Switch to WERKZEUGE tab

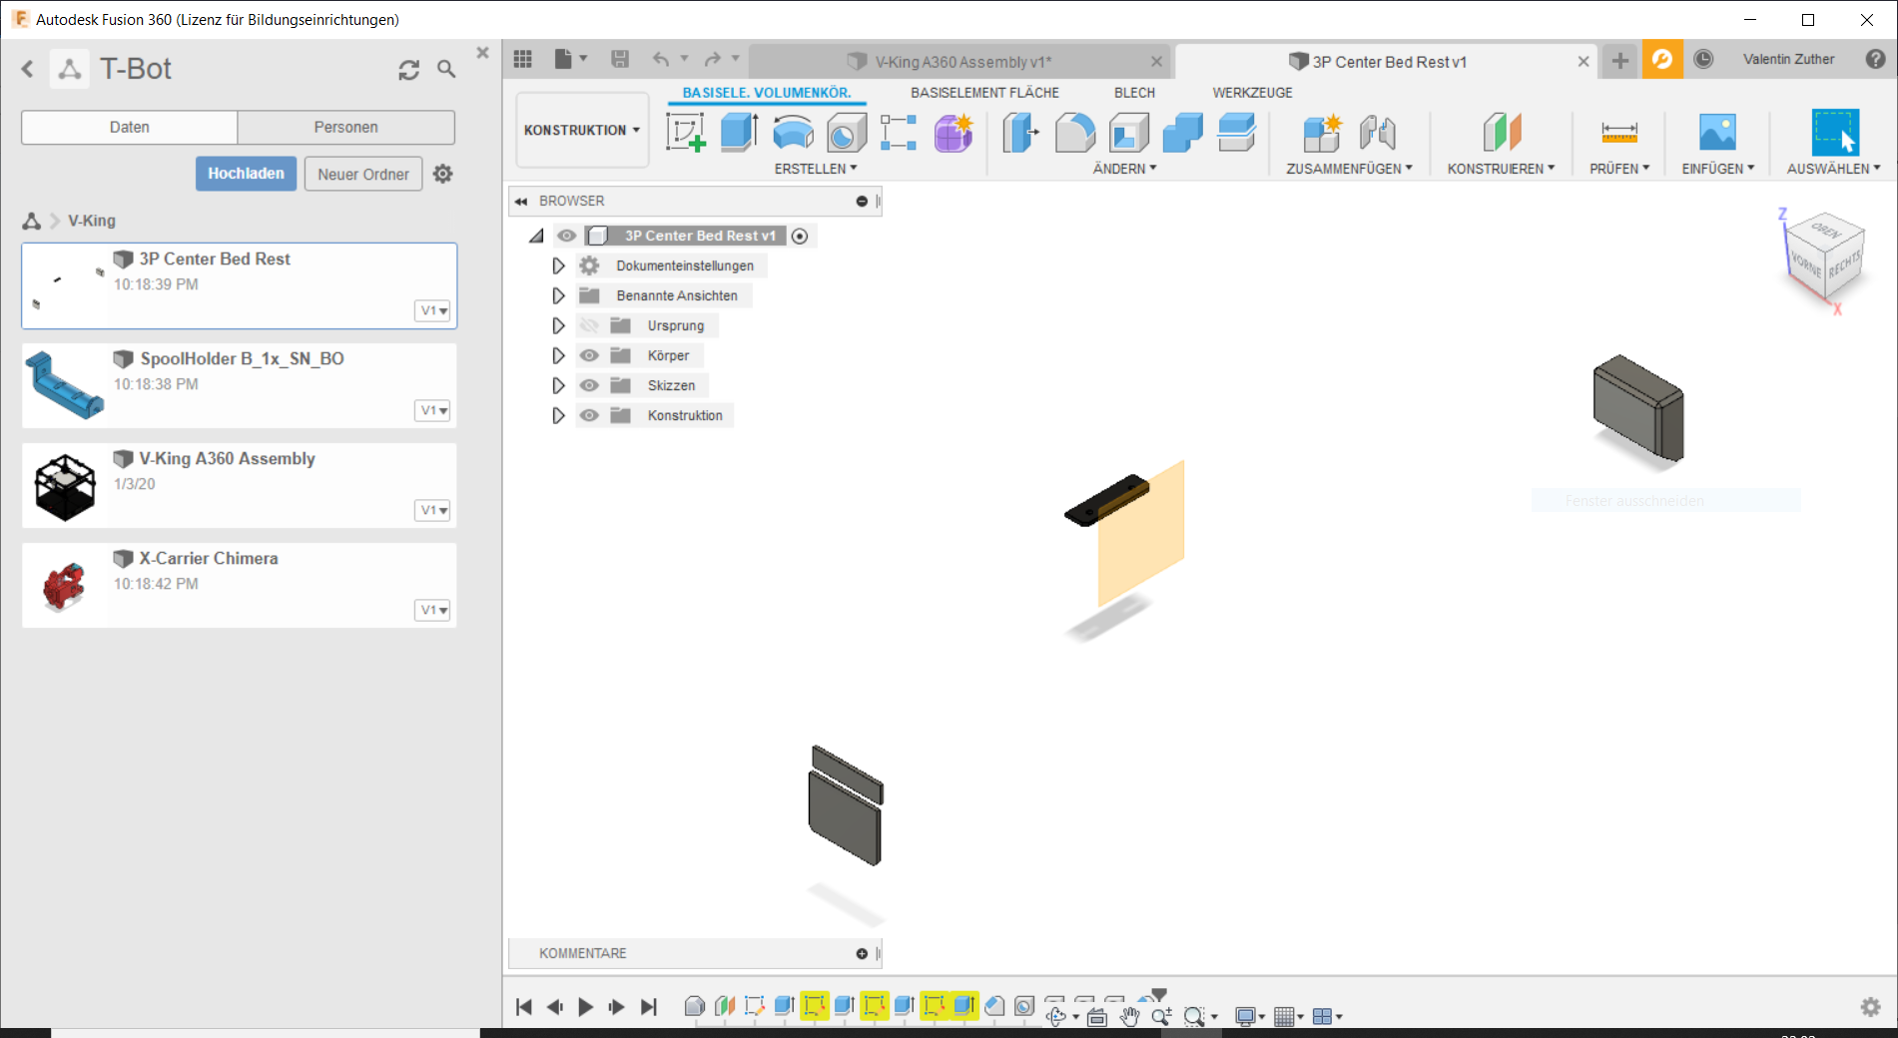coord(1252,92)
